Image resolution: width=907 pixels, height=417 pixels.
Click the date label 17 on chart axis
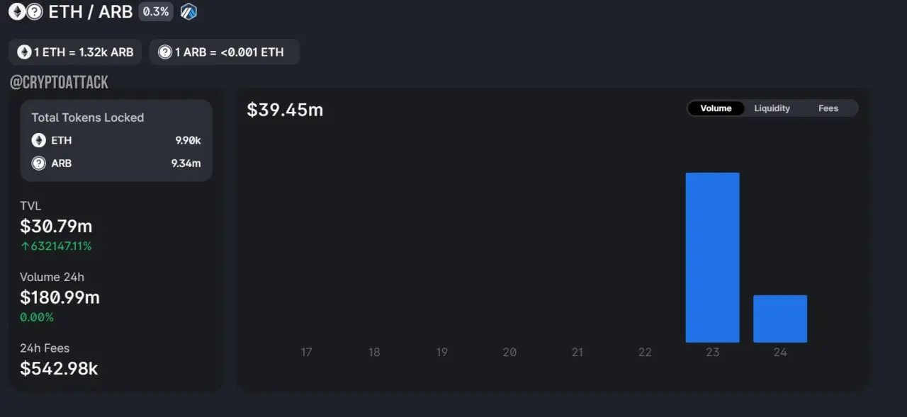coord(306,352)
